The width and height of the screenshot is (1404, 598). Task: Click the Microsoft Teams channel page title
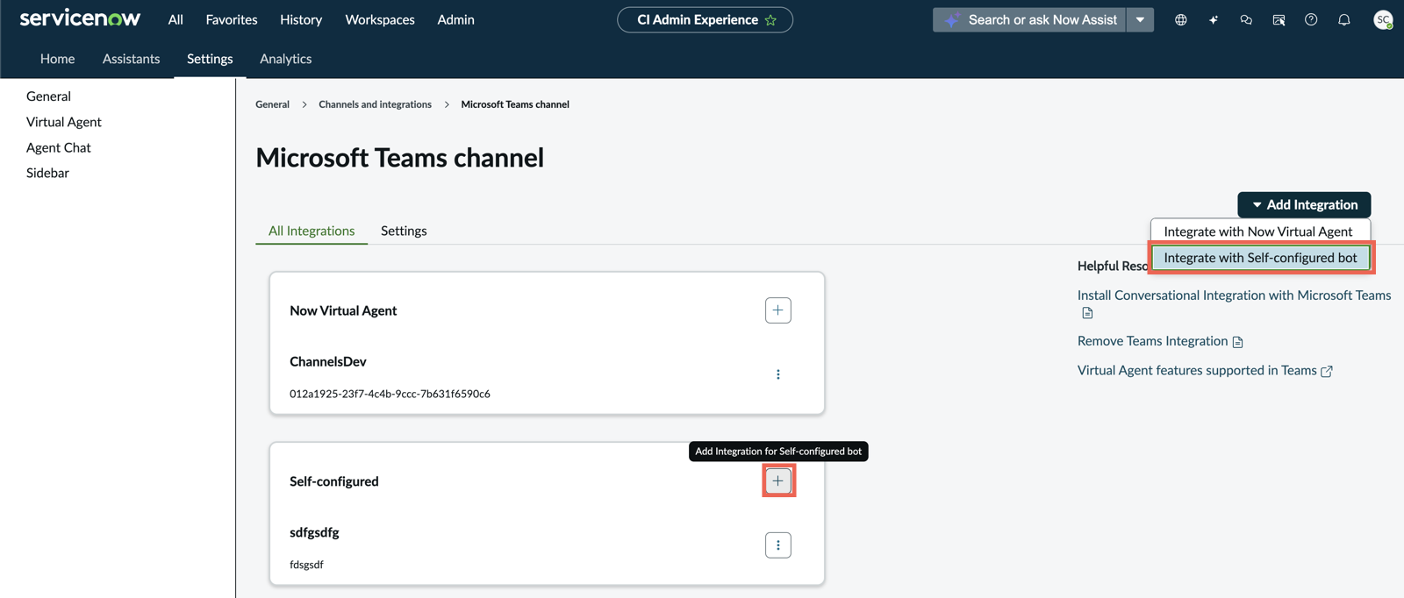399,158
